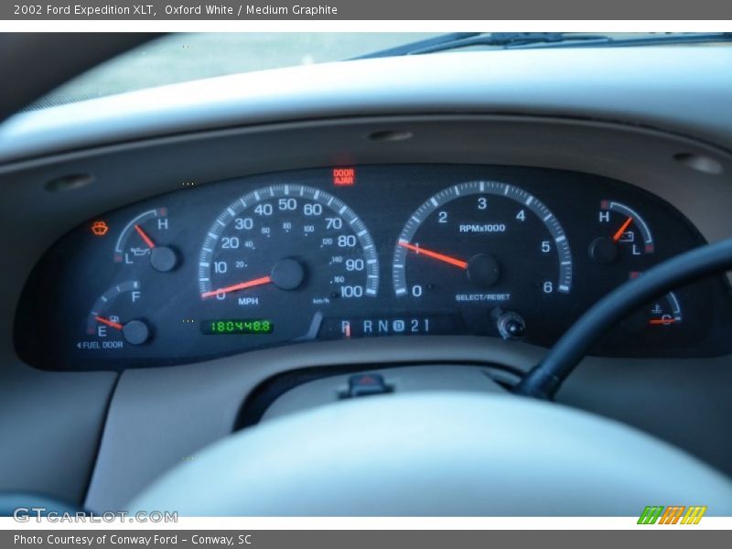Click the F label on fuel gauge

tap(135, 296)
